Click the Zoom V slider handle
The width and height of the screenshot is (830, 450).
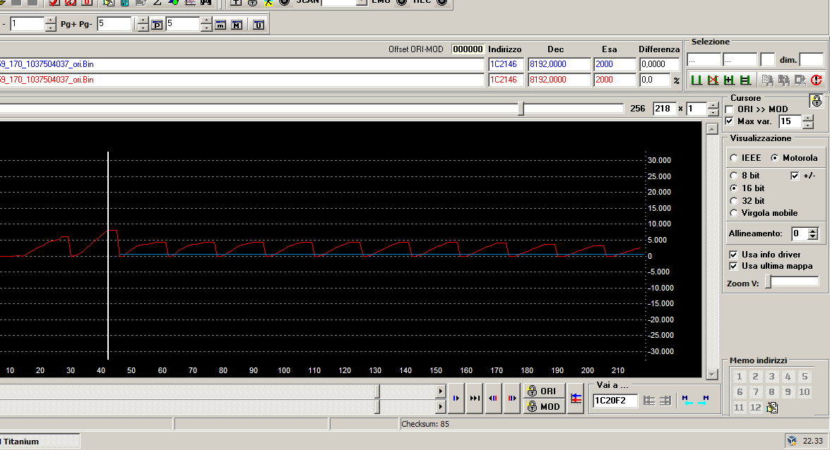click(769, 283)
